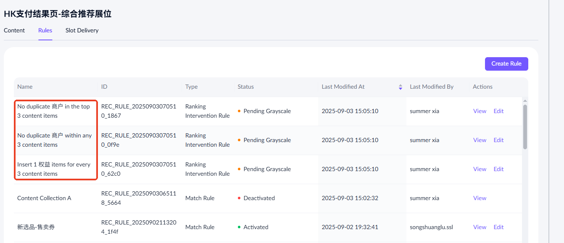Edit the 'No duplicate 商户 in the top' rule
This screenshot has height=243, width=564.
coord(498,111)
